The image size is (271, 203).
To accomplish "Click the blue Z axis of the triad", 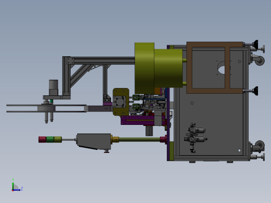I will point(17,190).
